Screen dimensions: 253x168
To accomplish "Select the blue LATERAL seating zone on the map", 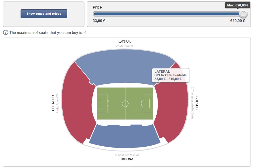I will (x=123, y=67).
